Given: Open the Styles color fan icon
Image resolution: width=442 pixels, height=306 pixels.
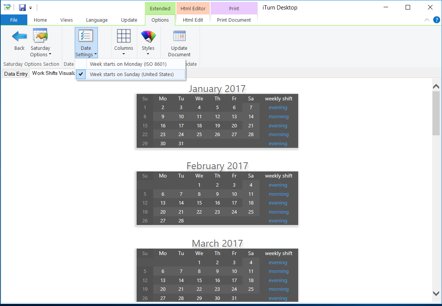Looking at the screenshot, I should click(148, 36).
